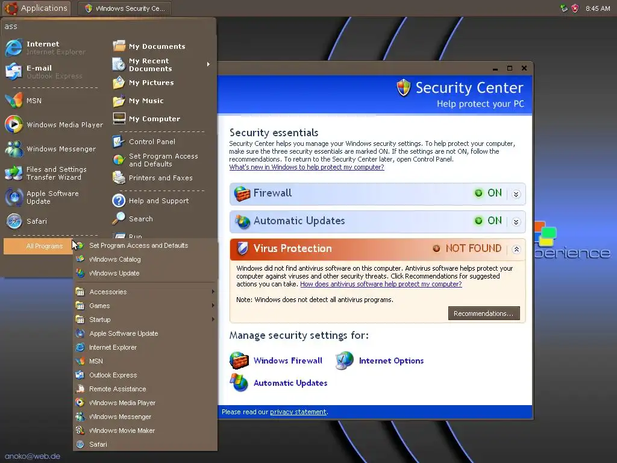The width and height of the screenshot is (617, 463).
Task: Click Windows Firewall brick wall icon
Action: [239, 361]
